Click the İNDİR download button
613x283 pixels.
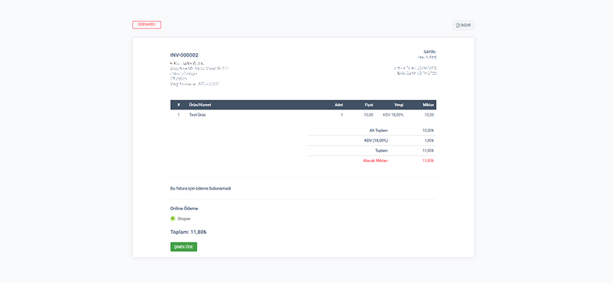click(463, 25)
